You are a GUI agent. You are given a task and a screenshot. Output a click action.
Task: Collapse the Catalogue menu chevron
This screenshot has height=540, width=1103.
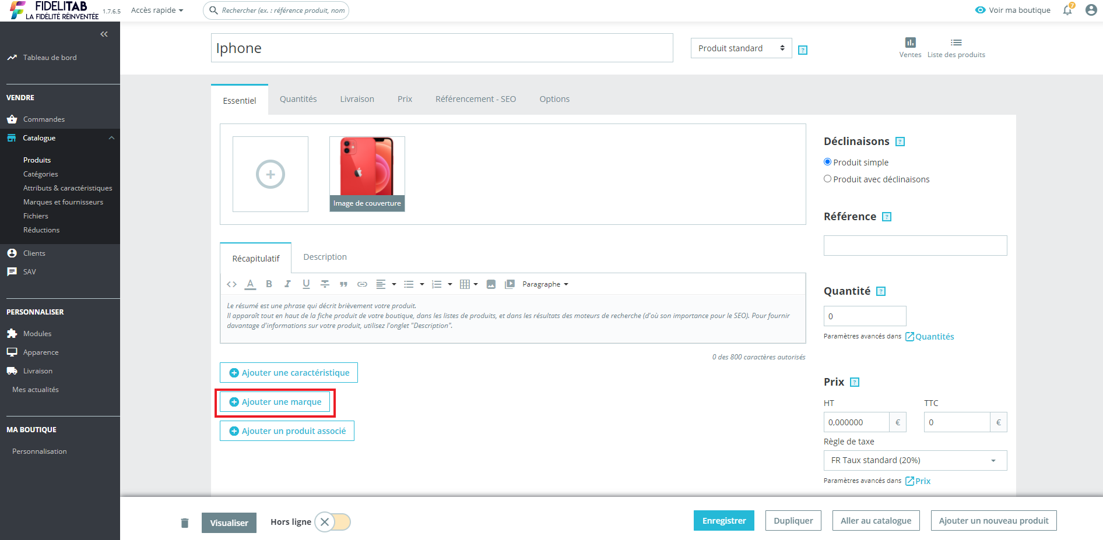point(111,138)
